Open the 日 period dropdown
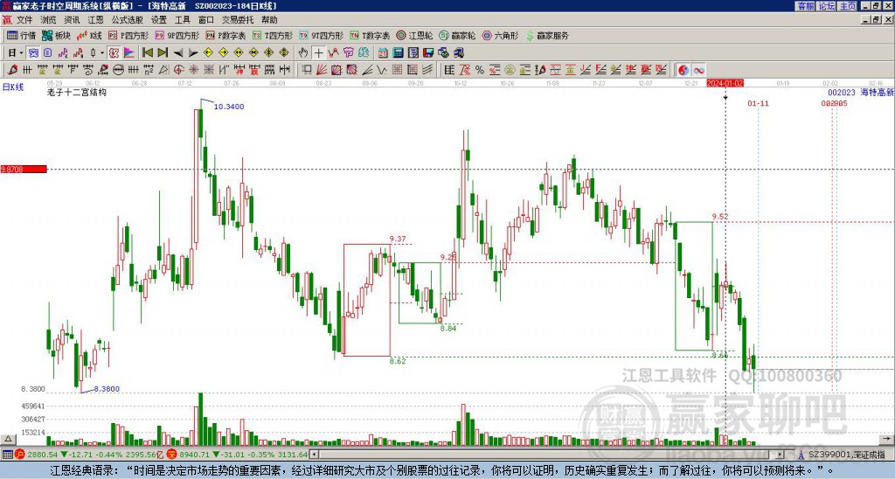This screenshot has height=479, width=895. point(16,52)
